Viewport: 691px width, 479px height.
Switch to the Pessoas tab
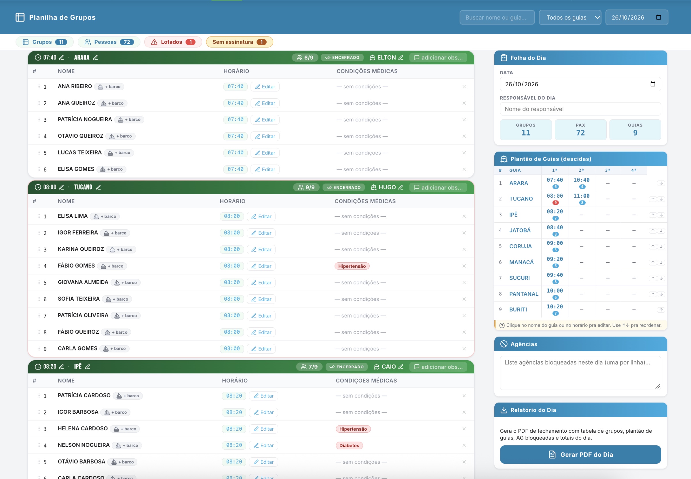109,42
